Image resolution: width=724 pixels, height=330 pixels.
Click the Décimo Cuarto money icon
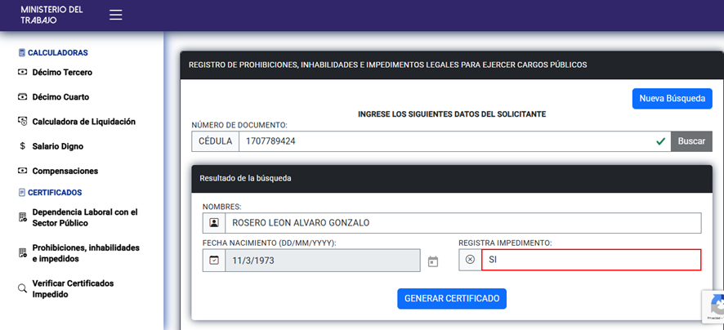[23, 97]
